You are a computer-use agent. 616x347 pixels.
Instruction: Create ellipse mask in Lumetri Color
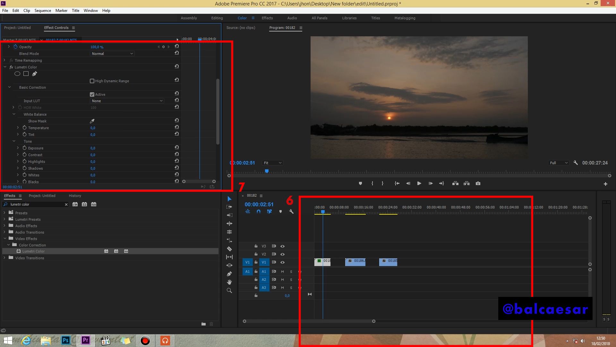pos(17,74)
